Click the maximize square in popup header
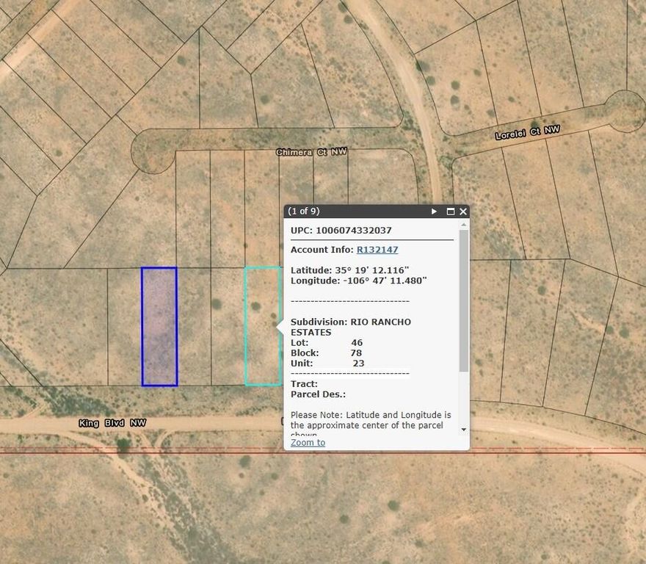Screen dimensions: 646x564 [x=450, y=211]
